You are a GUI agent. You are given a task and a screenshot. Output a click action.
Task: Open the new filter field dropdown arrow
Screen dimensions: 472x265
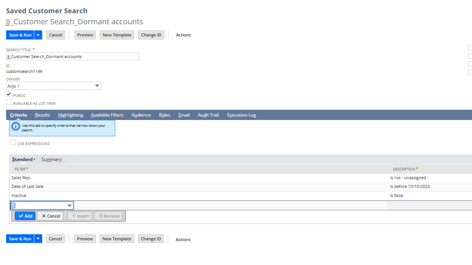pos(69,205)
